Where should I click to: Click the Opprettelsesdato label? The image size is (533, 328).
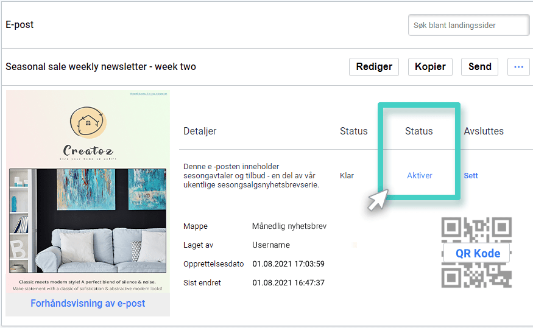pyautogui.click(x=213, y=264)
